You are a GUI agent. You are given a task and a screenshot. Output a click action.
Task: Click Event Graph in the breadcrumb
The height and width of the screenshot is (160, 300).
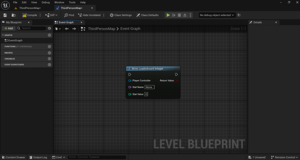coord(130,29)
